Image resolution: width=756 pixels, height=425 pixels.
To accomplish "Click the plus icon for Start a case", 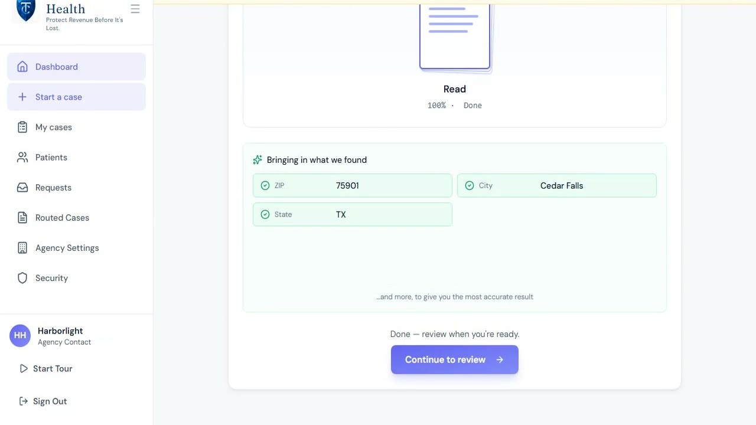I will [22, 97].
